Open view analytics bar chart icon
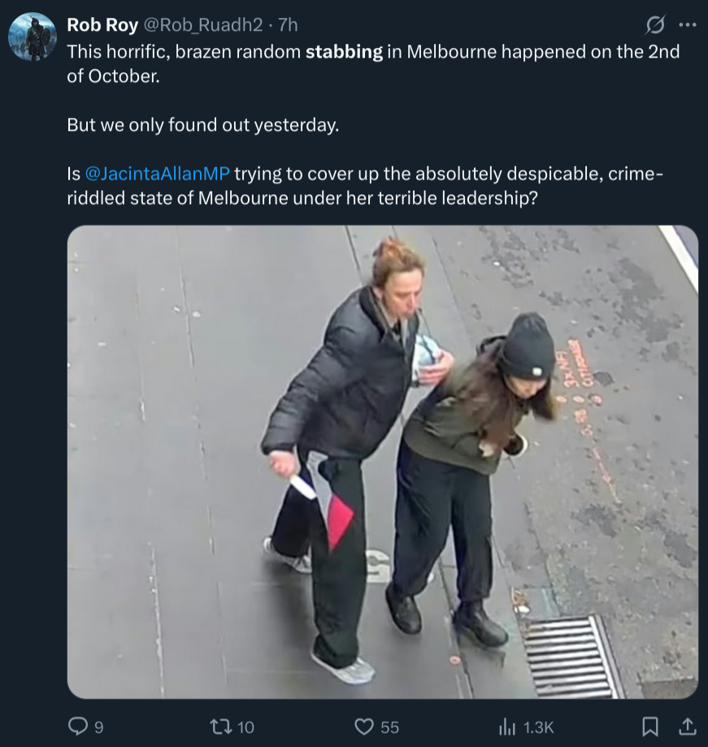The width and height of the screenshot is (708, 747). (507, 727)
